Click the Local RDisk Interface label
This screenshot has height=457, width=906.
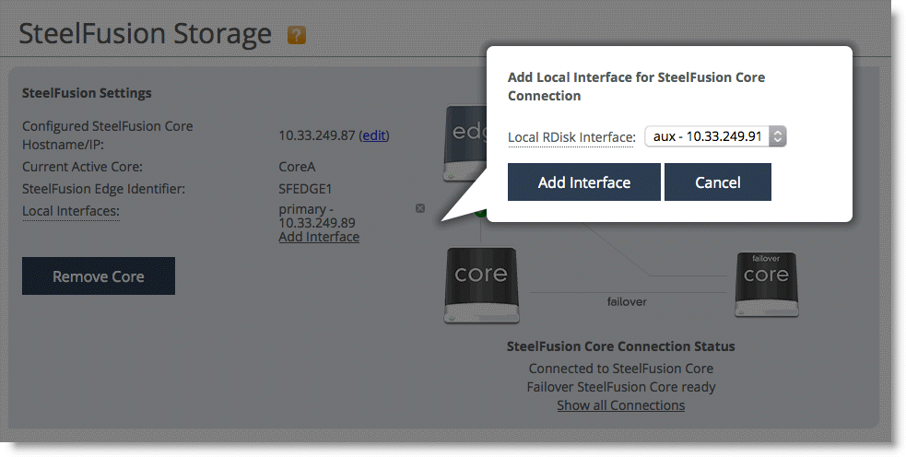(x=571, y=137)
